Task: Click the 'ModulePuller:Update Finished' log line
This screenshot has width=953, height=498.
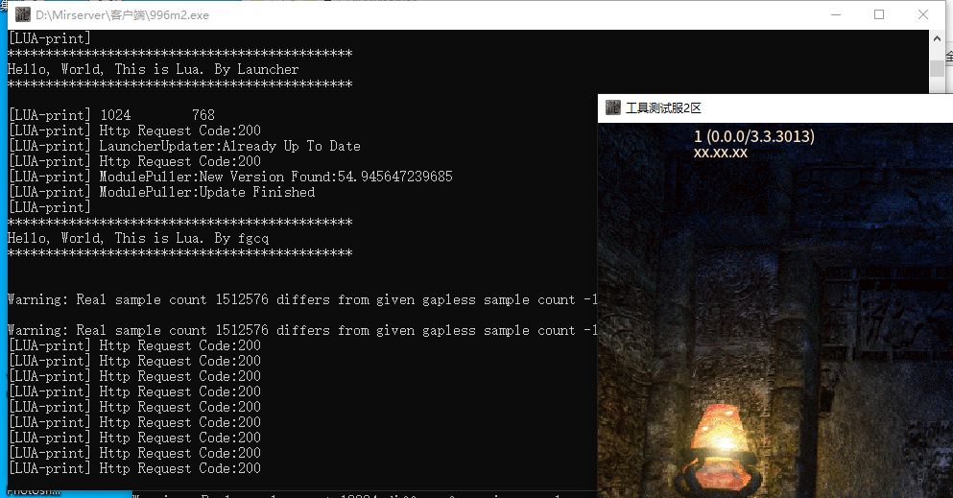Action: coord(207,192)
